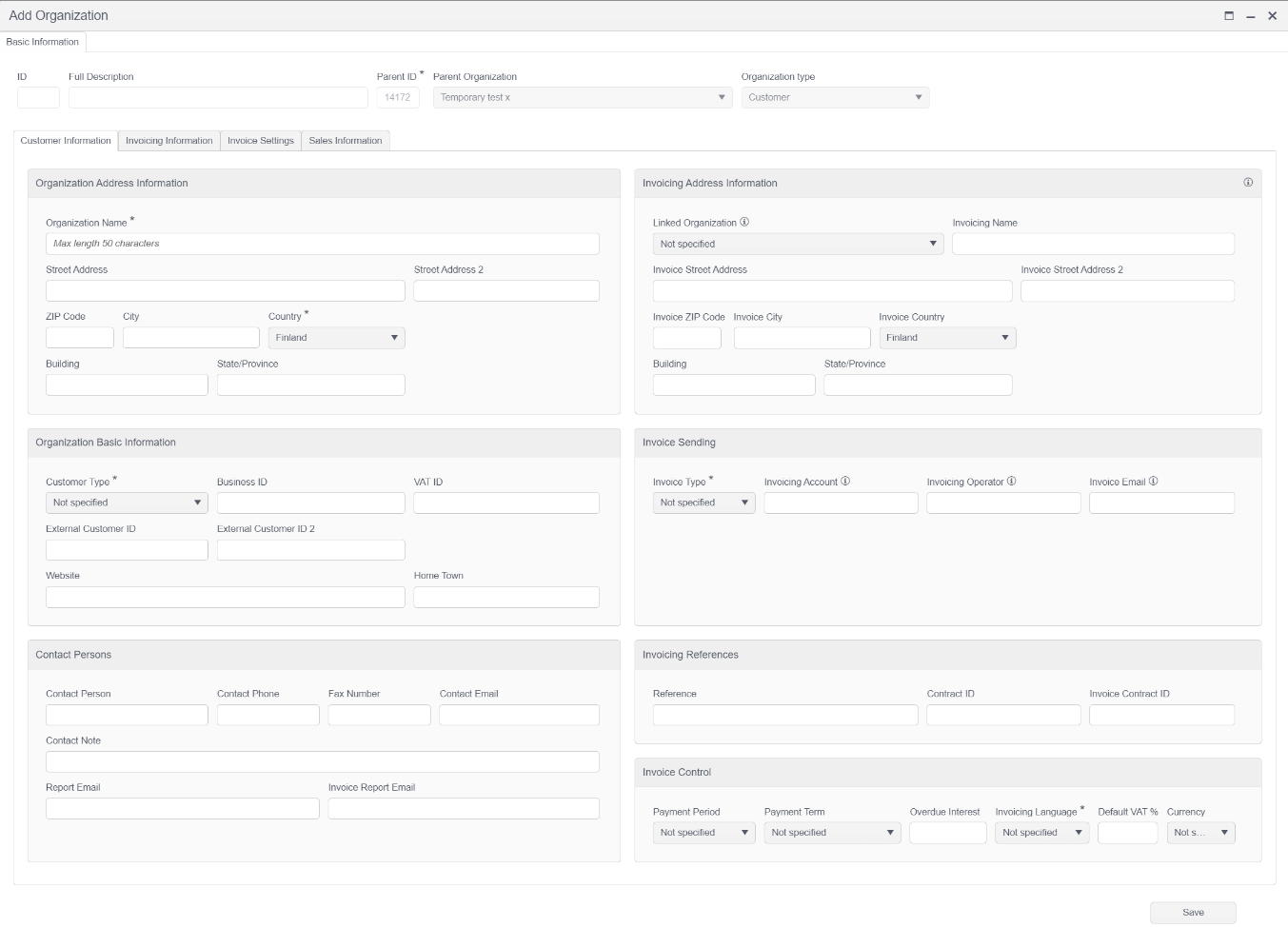The width and height of the screenshot is (1288, 927).
Task: Click info icon beside Invoicing Operator
Action: (1011, 482)
